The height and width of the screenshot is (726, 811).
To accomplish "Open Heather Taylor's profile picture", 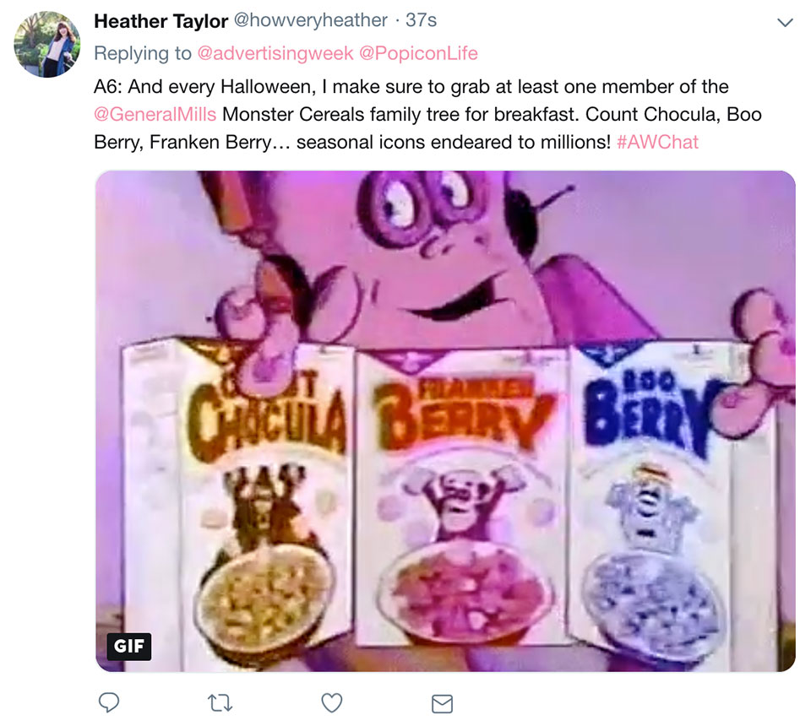I will pyautogui.click(x=47, y=45).
